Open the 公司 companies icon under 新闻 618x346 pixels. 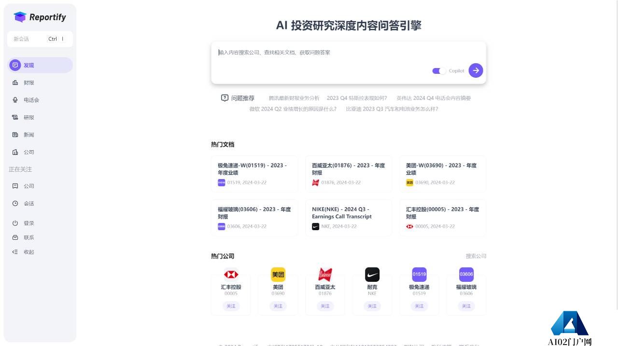(15, 152)
